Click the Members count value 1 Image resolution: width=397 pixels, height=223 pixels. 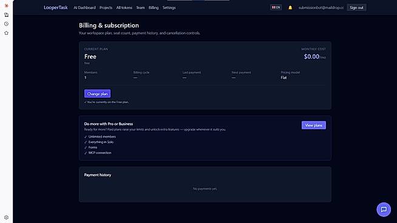pyautogui.click(x=86, y=78)
